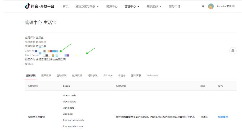
Task: Click the 管理中心-生活宝 page heading
Action: coord(40,22)
